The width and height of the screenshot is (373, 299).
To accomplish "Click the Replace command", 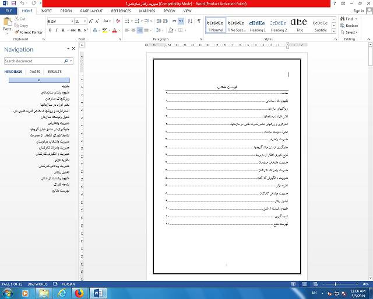I will [x=349, y=26].
